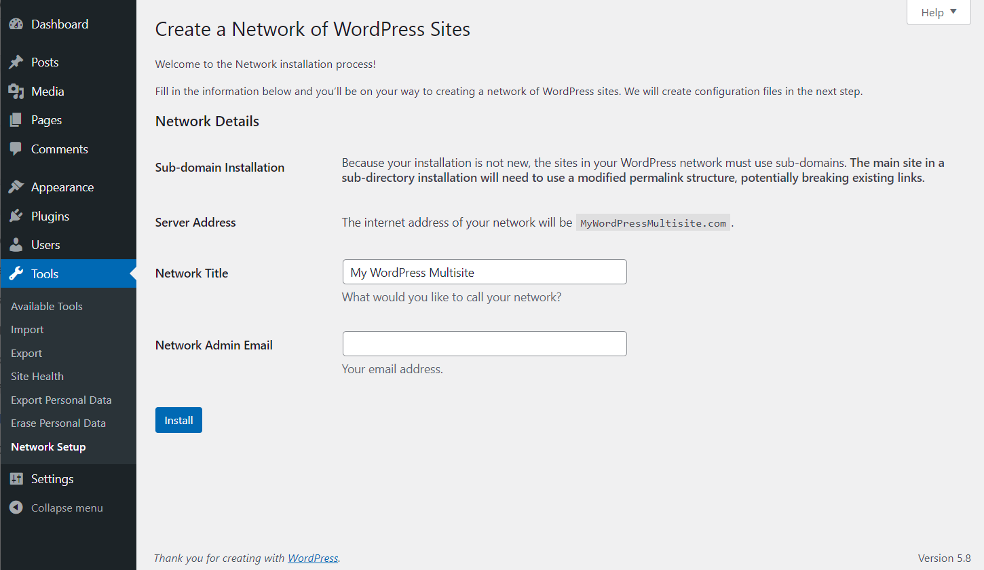The image size is (984, 570).
Task: Click the Network Admin Email label
Action: point(214,345)
